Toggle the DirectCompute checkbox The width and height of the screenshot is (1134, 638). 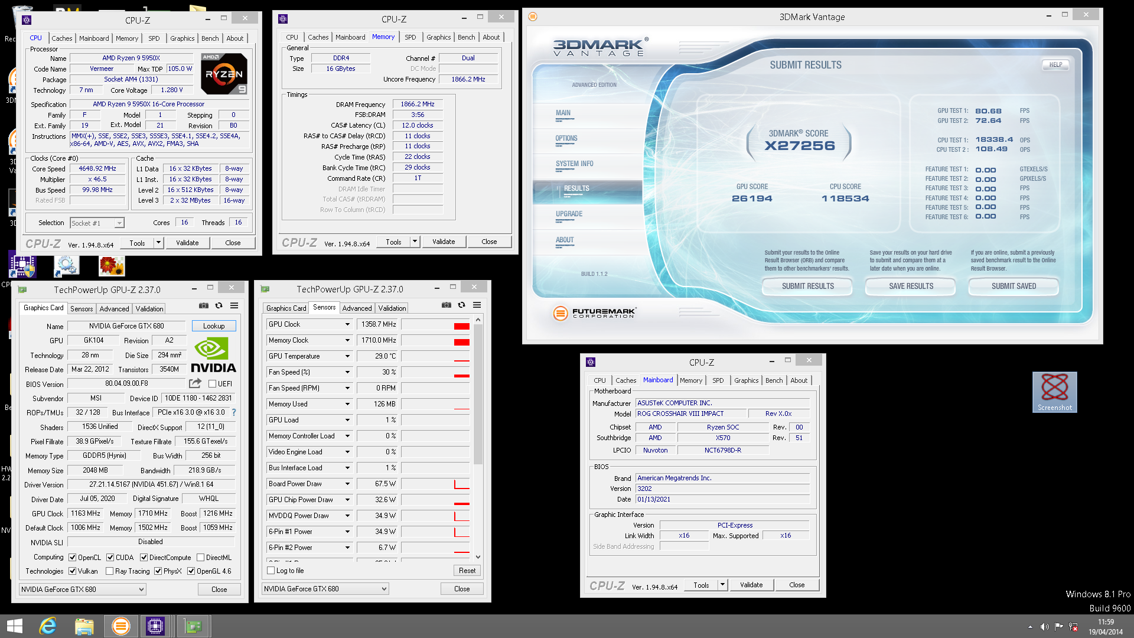[x=144, y=558]
